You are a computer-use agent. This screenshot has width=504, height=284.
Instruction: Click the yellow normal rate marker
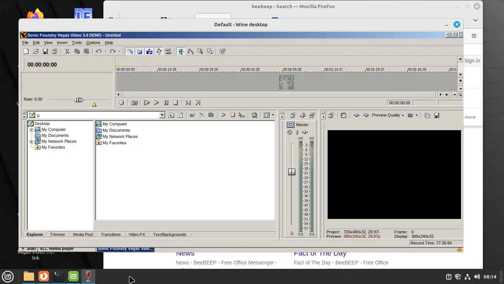(x=94, y=105)
